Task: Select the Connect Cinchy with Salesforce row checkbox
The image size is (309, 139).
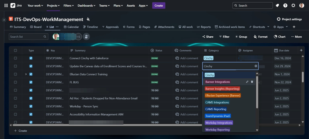Action: tap(15, 58)
